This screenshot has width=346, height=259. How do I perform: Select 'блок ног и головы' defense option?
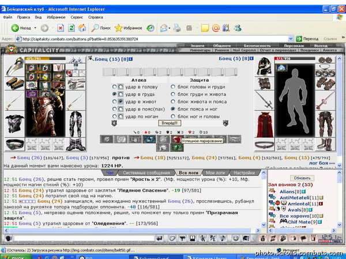173,116
